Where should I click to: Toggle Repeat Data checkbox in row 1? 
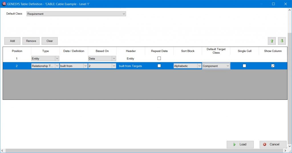(159, 59)
